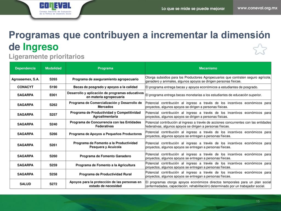Click modality code 'S265'

tap(53, 79)
